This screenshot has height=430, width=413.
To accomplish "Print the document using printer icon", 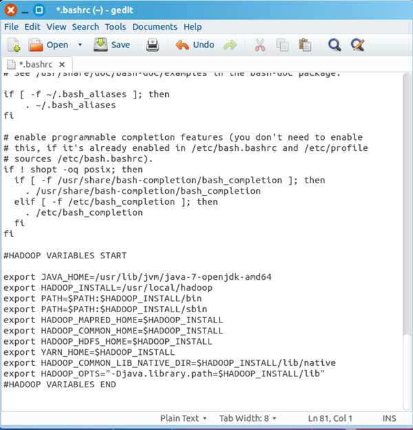I will tap(152, 45).
